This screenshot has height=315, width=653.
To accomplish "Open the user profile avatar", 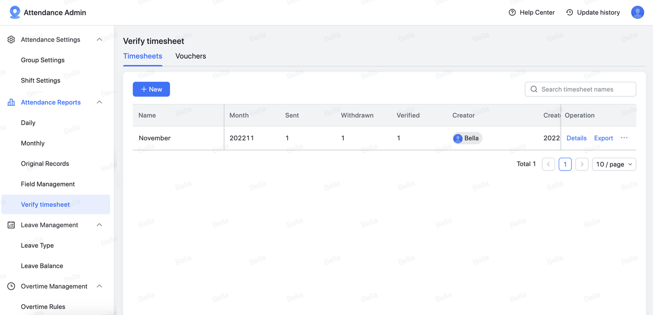I will pyautogui.click(x=637, y=12).
